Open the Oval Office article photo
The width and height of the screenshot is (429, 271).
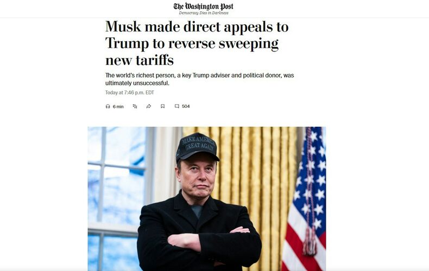[207, 199]
